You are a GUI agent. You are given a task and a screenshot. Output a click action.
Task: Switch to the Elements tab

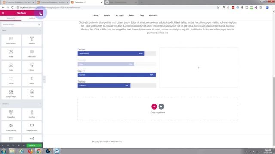tap(11, 18)
